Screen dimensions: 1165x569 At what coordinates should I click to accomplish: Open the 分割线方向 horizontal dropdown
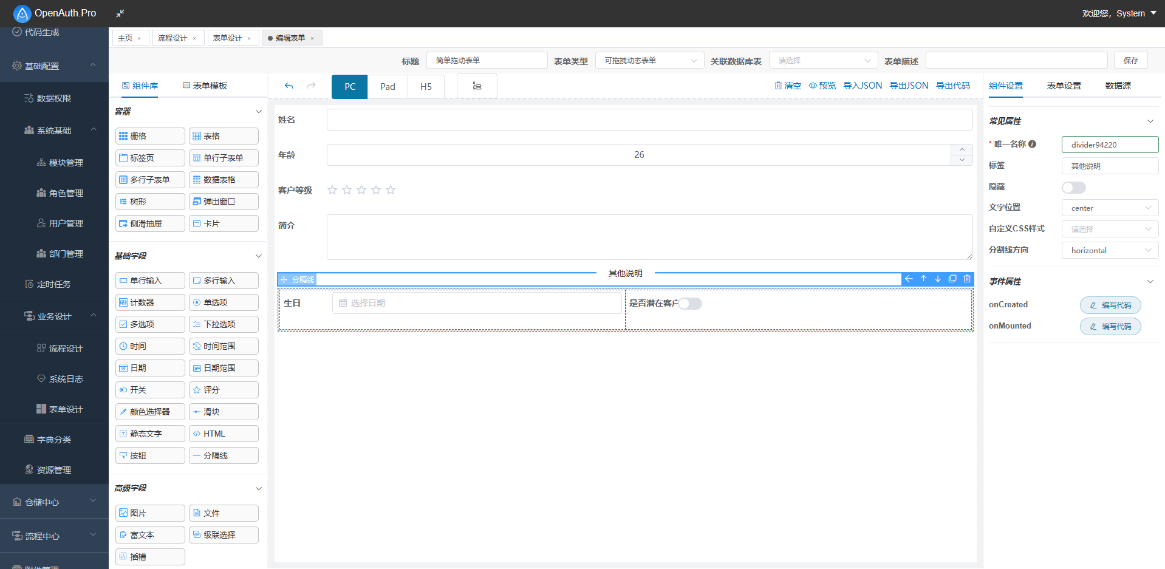pyautogui.click(x=1110, y=250)
